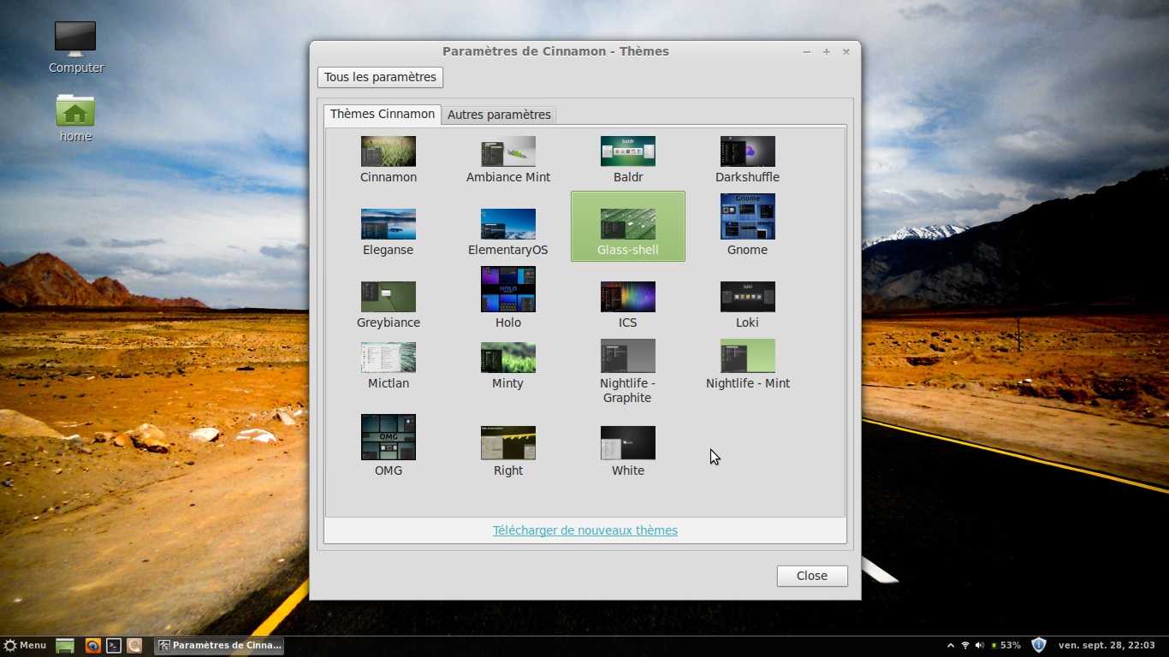Click the Paramètres de Cinna... taskbar button
Viewport: 1169px width, 657px height.
(x=219, y=646)
